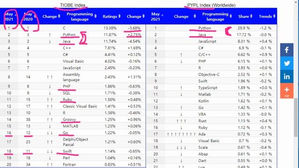Viewport: 299px width, 168px height.
Task: Click the page vertical scrollbar thumb
Action: point(296,118)
